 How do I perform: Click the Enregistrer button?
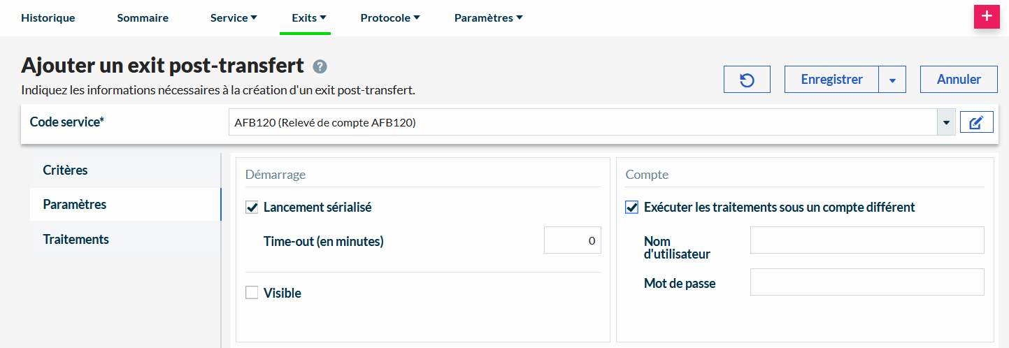pyautogui.click(x=831, y=80)
